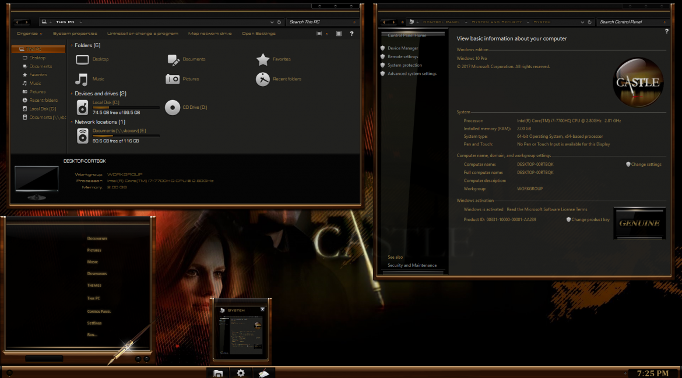The image size is (682, 378).
Task: Click the Control Panel icon on the taskbar
Action: pyautogui.click(x=263, y=373)
